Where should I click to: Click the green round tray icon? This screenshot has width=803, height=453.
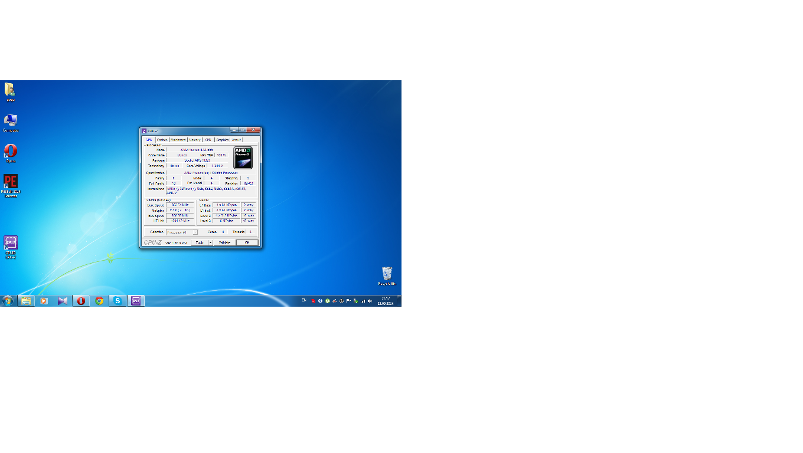coord(328,301)
